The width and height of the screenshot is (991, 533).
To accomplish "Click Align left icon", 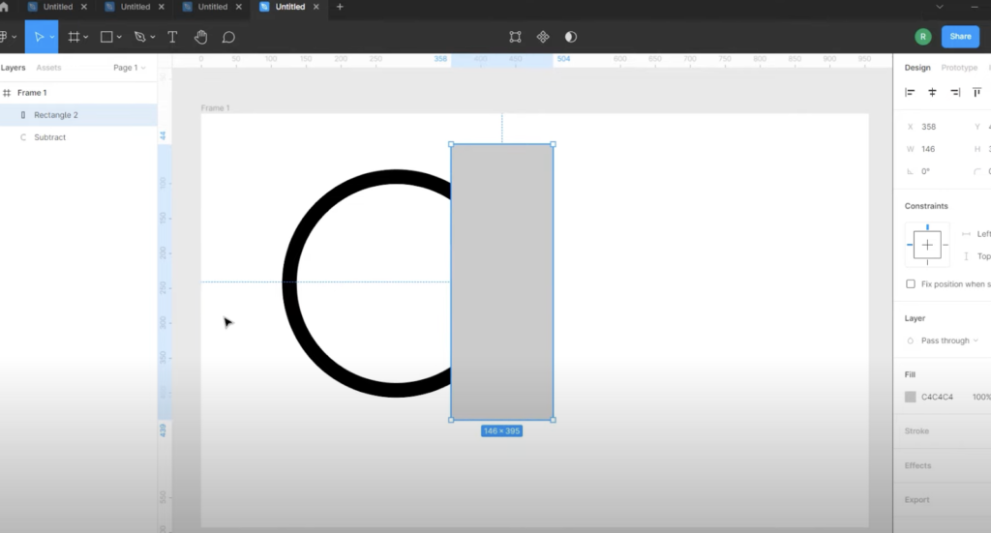I will coord(910,92).
